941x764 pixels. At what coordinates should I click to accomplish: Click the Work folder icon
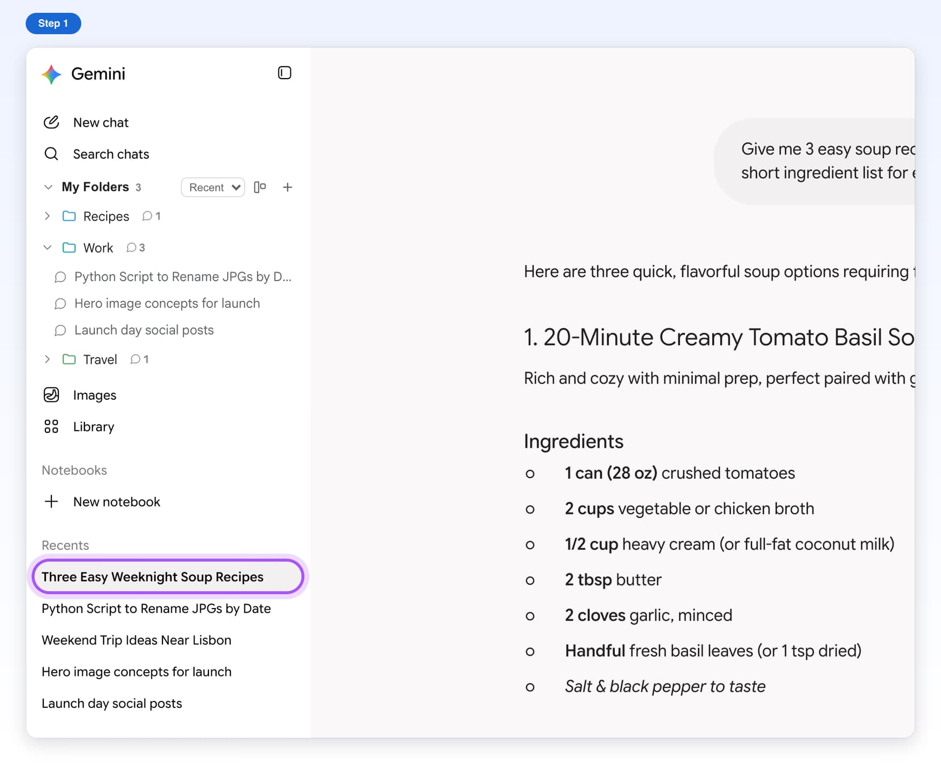click(69, 247)
